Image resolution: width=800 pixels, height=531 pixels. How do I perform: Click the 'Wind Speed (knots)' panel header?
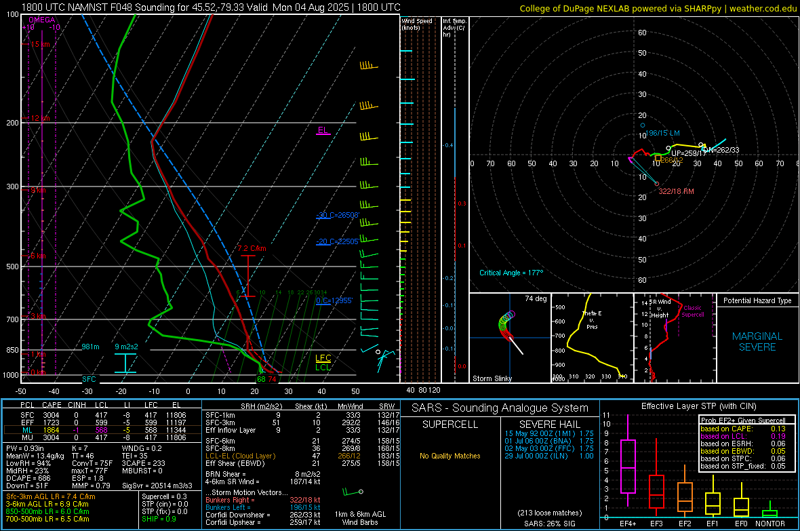(417, 24)
